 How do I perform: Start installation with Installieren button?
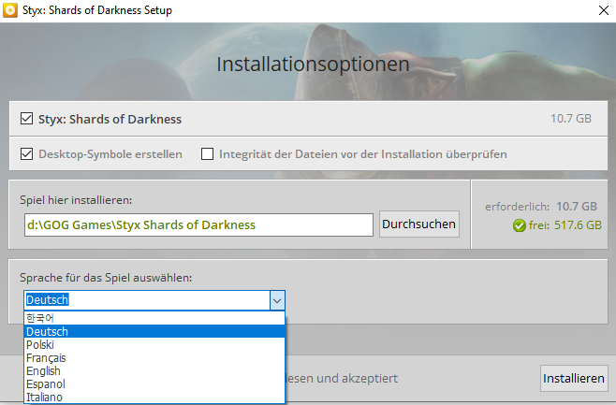point(574,378)
